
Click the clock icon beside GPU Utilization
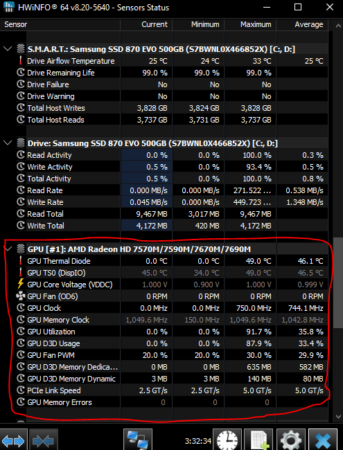coord(21,331)
